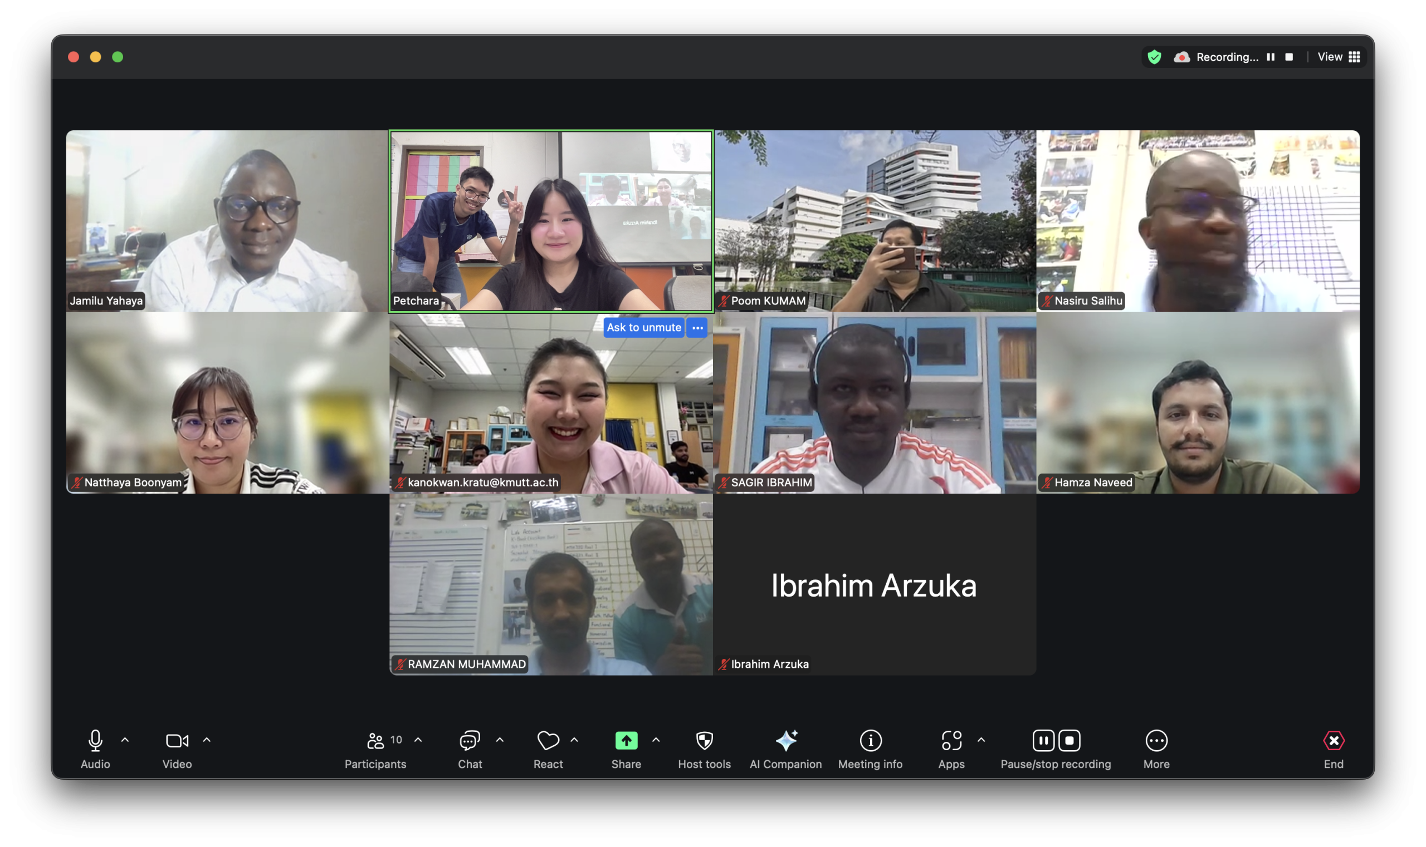Viewport: 1426px width, 847px height.
Task: Click the green encryption shield icon
Action: [x=1154, y=57]
